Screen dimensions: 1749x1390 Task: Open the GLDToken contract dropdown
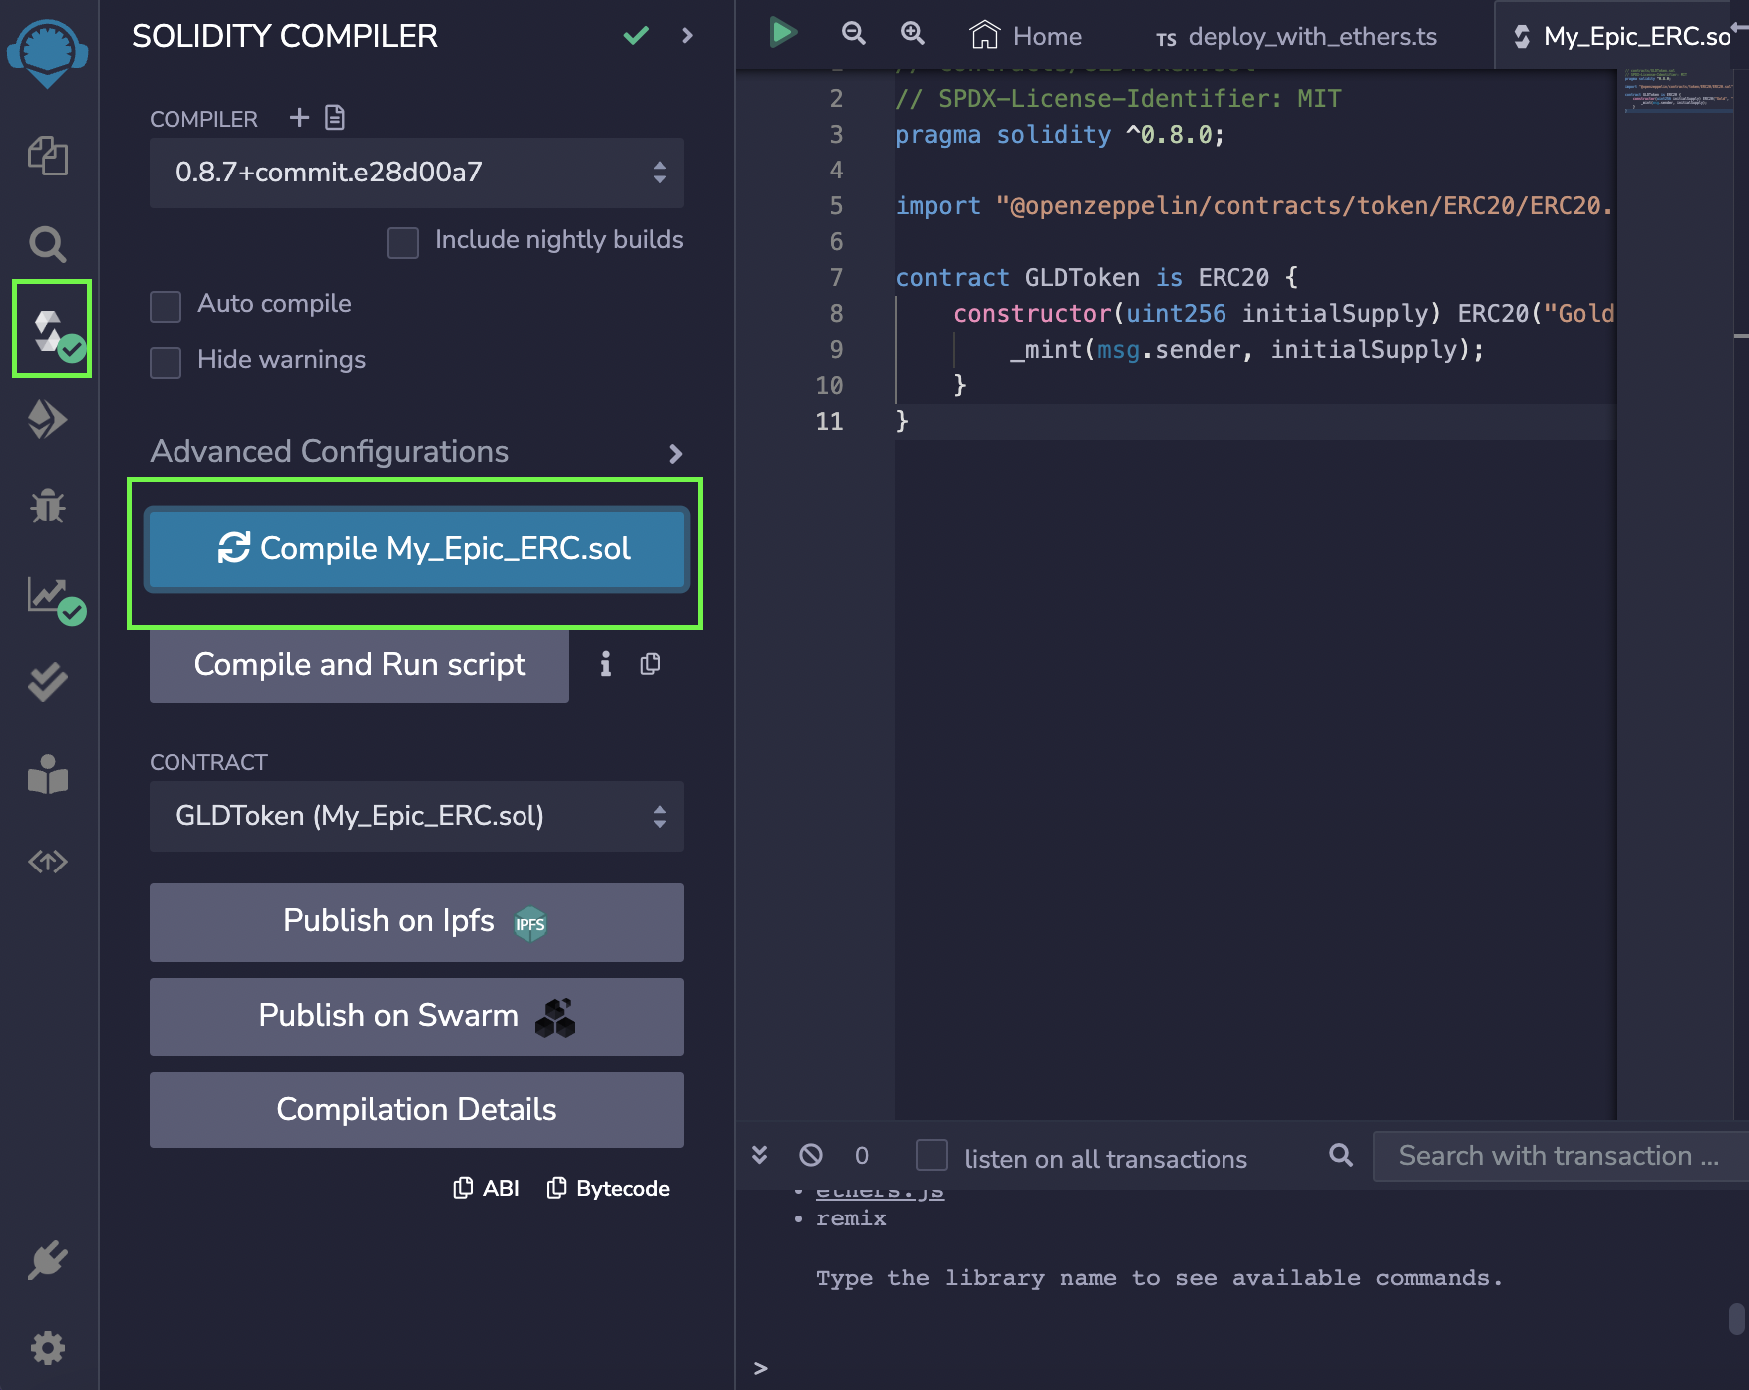coord(416,816)
